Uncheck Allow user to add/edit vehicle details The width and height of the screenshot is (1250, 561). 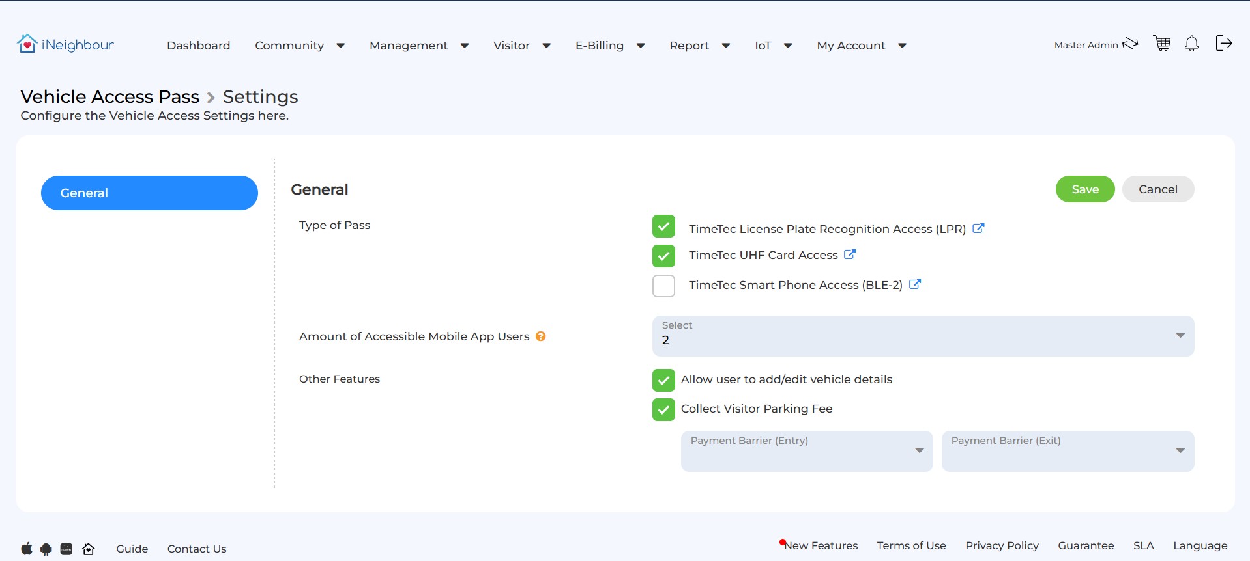coord(663,380)
